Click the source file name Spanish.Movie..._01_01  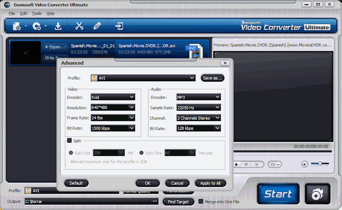coord(93,46)
